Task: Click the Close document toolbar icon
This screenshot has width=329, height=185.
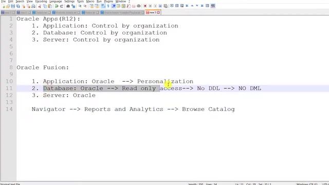Action: click(x=24, y=6)
